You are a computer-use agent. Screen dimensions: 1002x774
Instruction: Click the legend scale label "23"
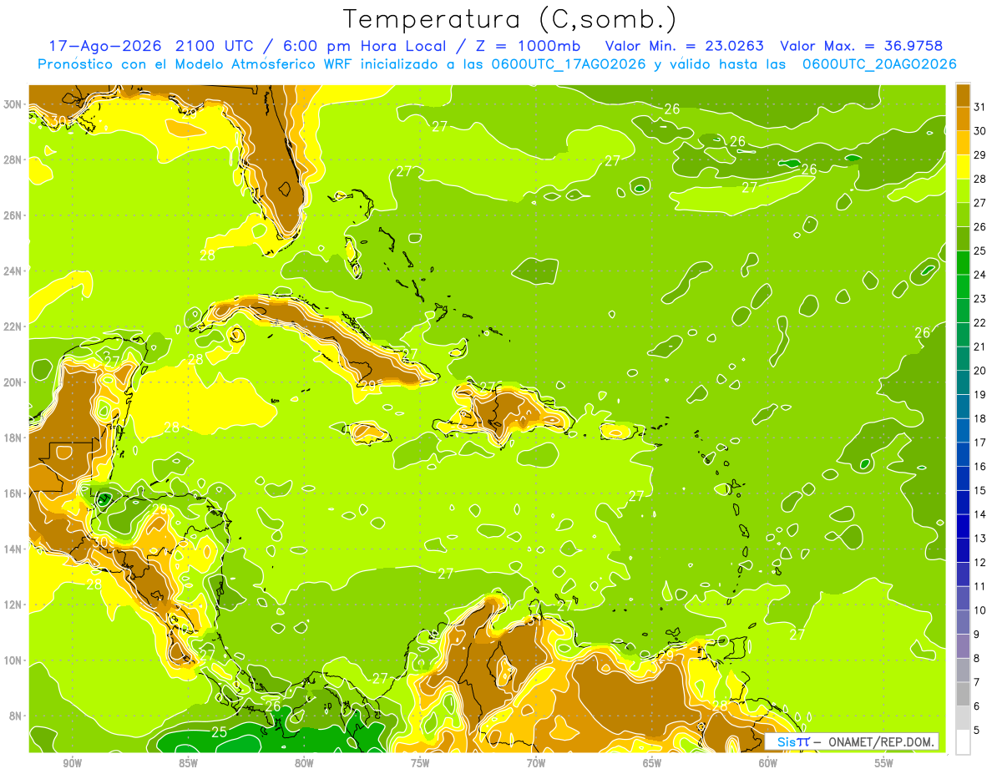980,298
